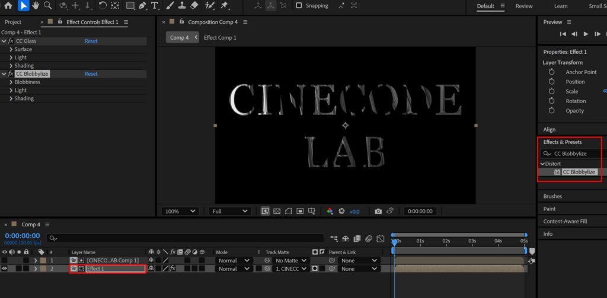This screenshot has width=607, height=298.
Task: Enable the Snapping checkbox
Action: (299, 5)
